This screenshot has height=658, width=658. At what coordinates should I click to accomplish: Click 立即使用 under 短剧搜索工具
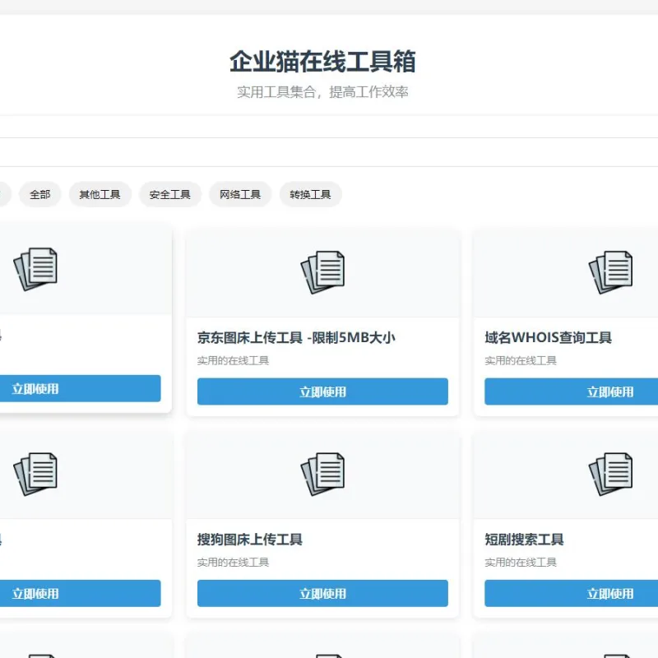pyautogui.click(x=571, y=593)
